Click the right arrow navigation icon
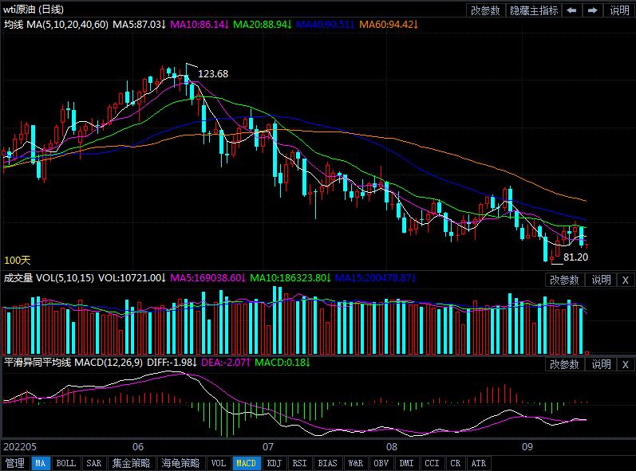The height and width of the screenshot is (471, 636). (592, 10)
